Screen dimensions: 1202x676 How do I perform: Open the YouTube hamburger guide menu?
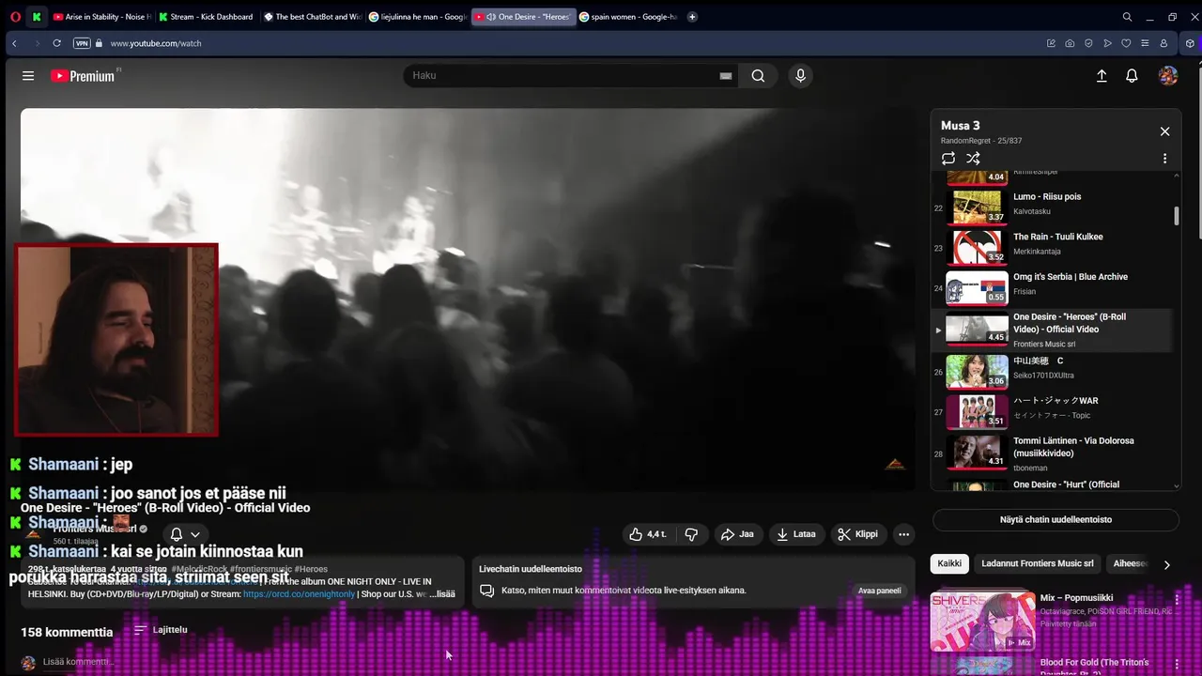click(x=28, y=76)
